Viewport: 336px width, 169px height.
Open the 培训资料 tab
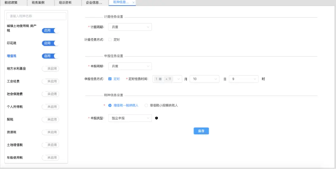[65, 2]
